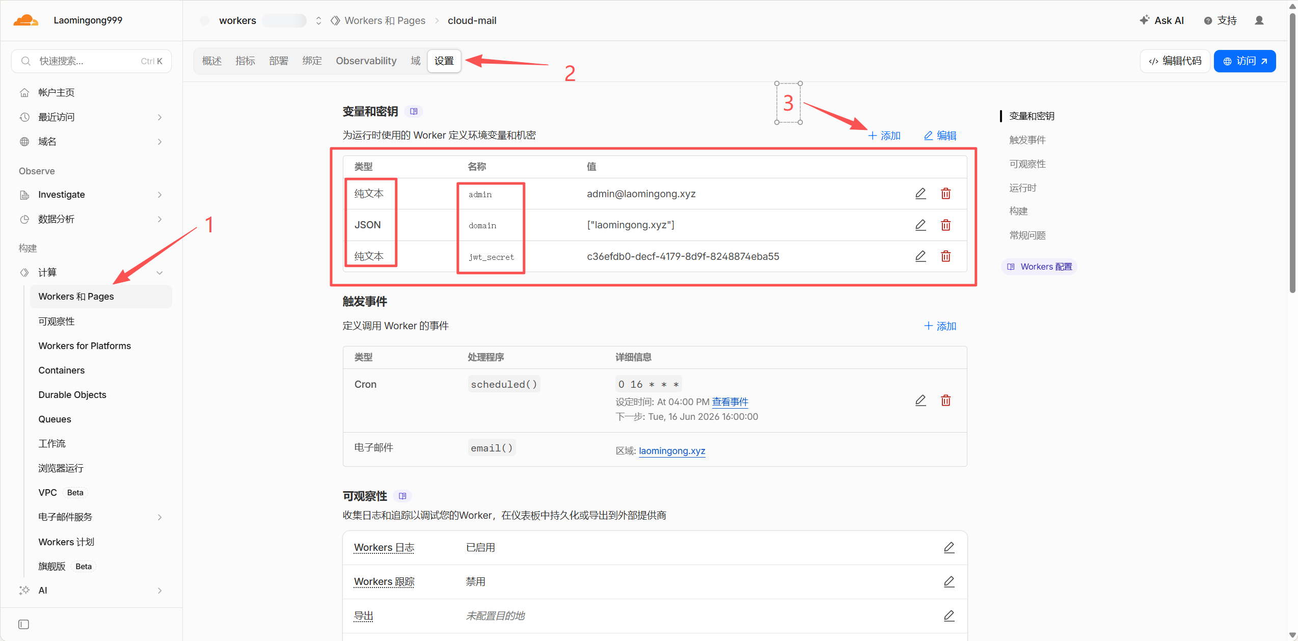Edit the jwt_secret variable

tap(921, 256)
